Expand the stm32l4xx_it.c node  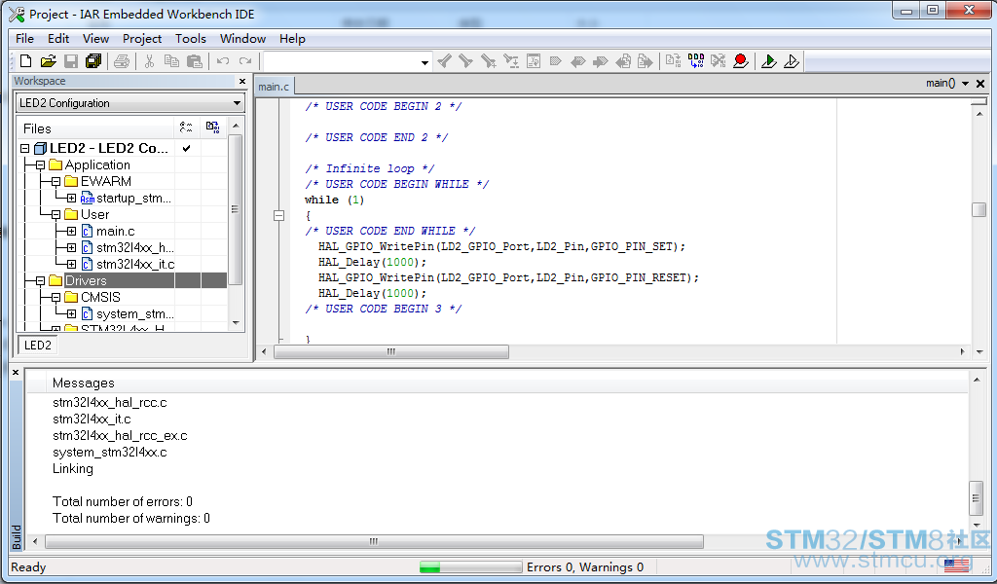[x=71, y=265]
